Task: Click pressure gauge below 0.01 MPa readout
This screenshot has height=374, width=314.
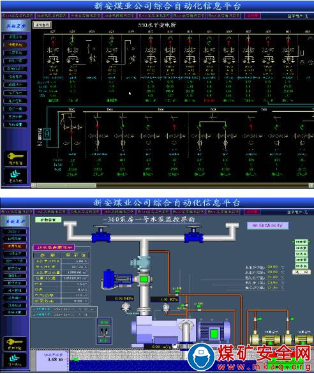Action: coord(125,306)
